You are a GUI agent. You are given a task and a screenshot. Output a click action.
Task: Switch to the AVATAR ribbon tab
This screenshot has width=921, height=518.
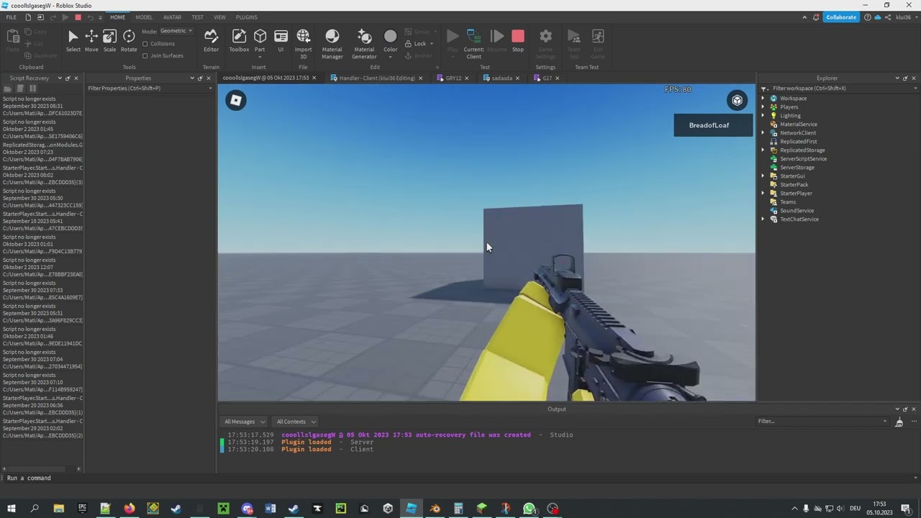[x=172, y=17]
